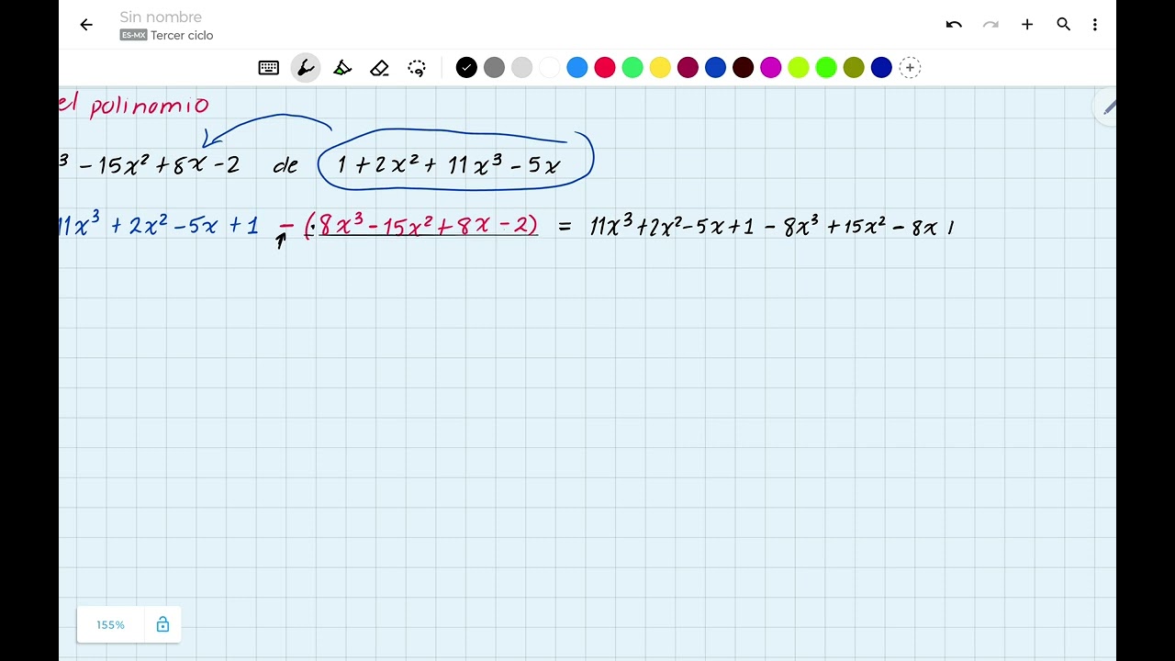Redo the undone stroke
The height and width of the screenshot is (661, 1175).
990,25
